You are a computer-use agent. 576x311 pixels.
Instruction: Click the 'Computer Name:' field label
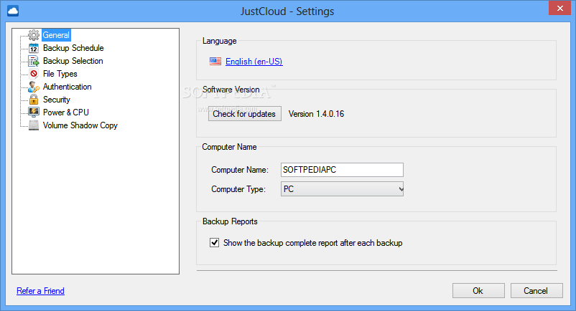[x=240, y=170]
